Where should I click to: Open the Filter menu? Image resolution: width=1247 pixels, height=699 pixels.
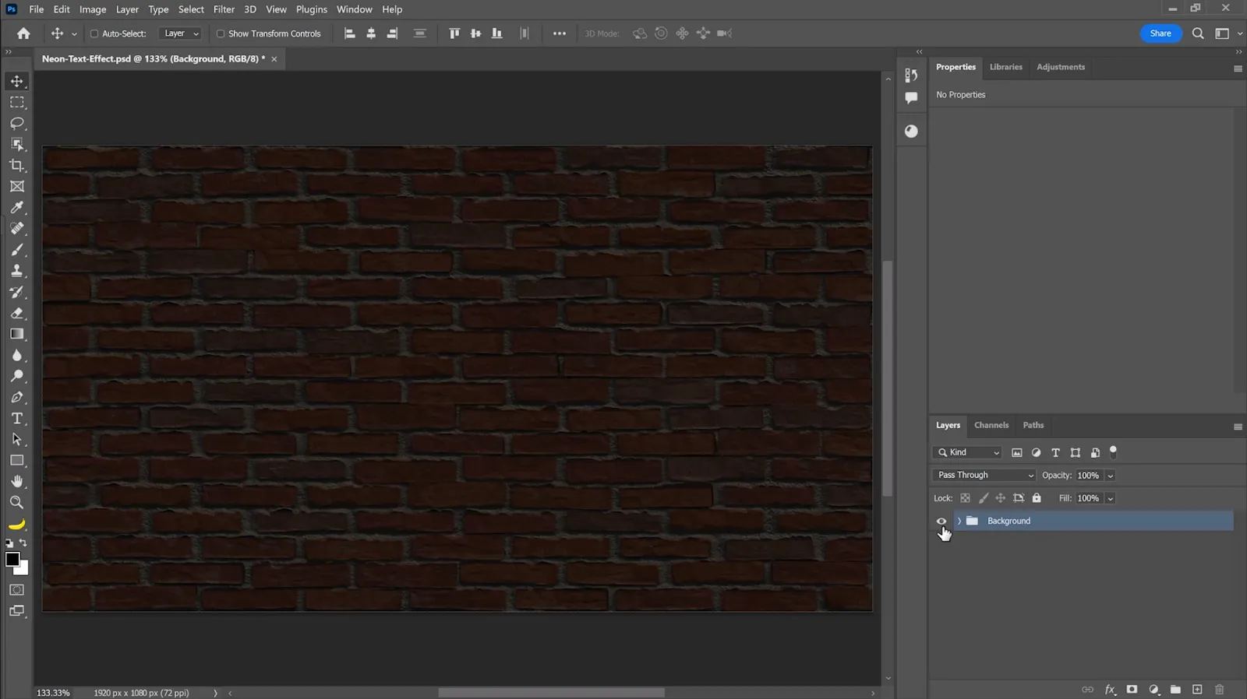(224, 9)
